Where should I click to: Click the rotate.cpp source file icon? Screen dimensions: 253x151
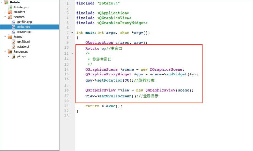(13, 32)
